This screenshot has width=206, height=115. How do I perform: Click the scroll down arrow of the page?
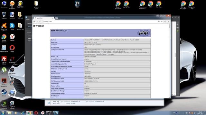170,97
